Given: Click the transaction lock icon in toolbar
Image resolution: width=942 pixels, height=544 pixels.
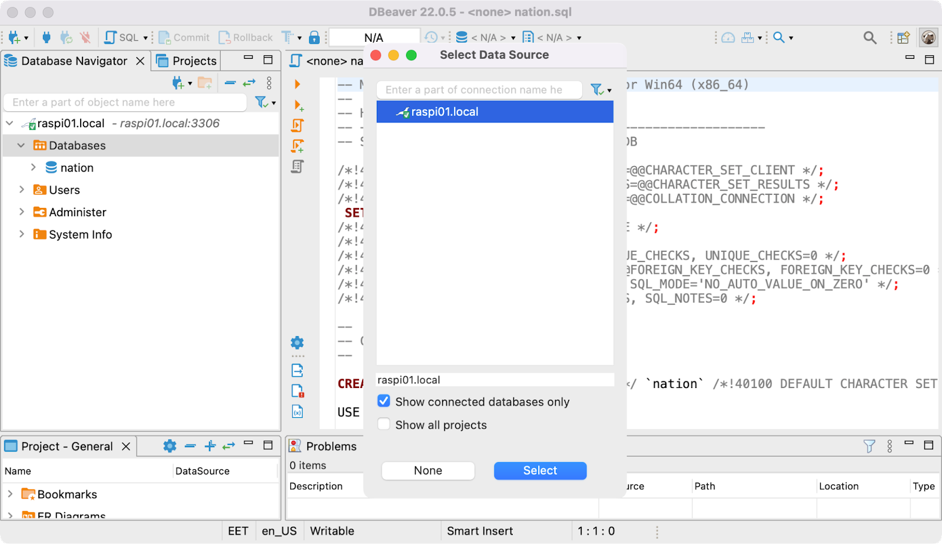Looking at the screenshot, I should [314, 38].
